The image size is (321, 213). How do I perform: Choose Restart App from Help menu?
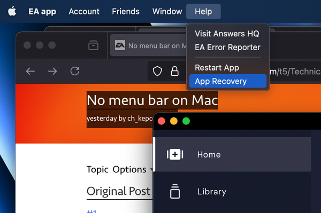tap(217, 68)
